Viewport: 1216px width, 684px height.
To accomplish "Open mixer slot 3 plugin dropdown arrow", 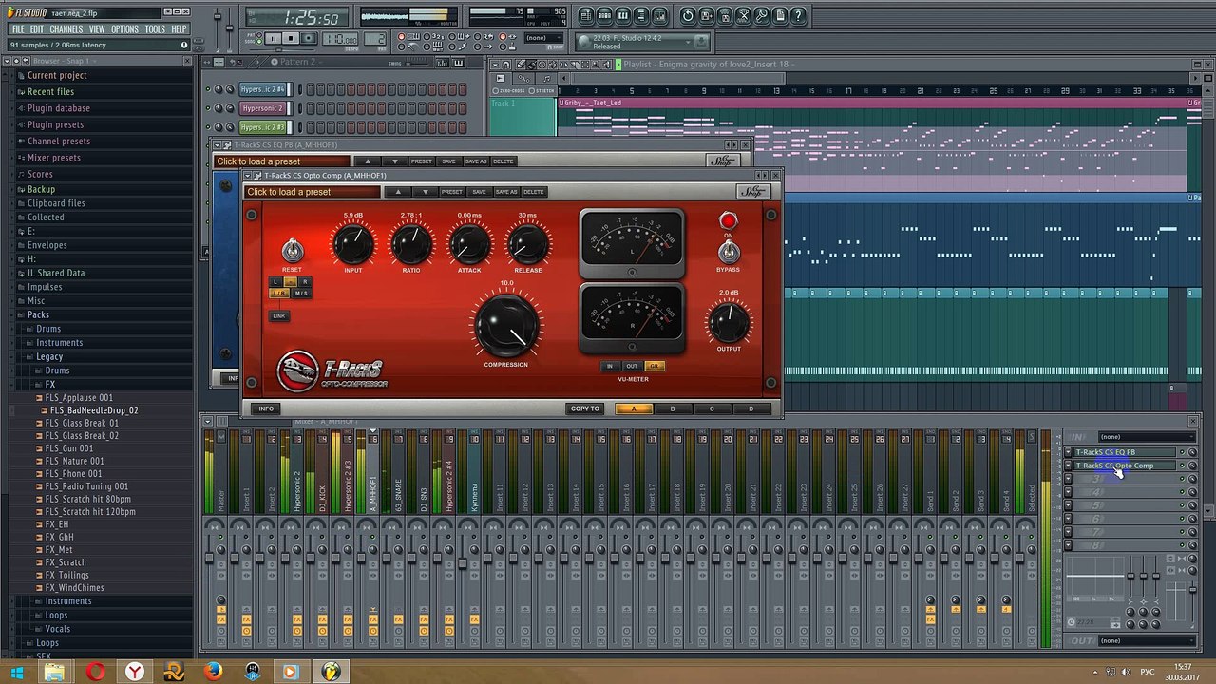I will click(1068, 480).
